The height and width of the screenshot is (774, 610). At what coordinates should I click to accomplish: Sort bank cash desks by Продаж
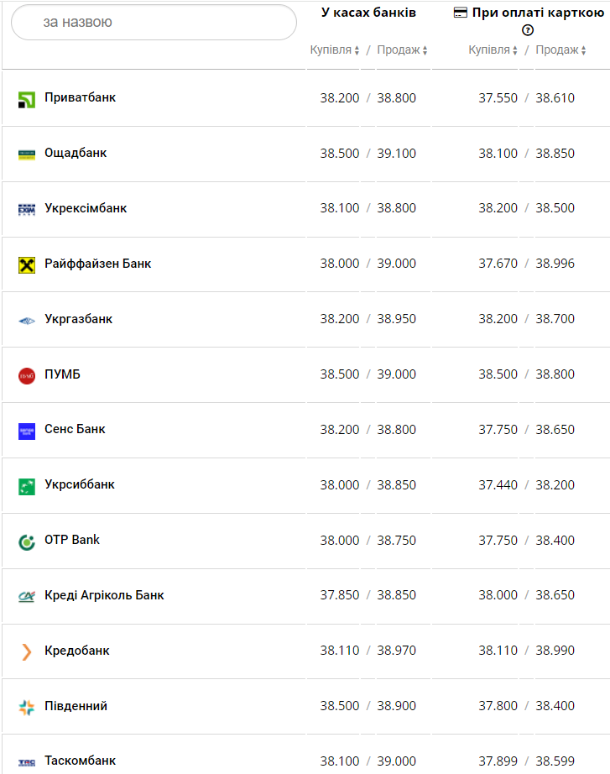pos(403,50)
